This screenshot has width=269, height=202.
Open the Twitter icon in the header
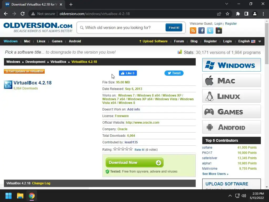(210, 31)
